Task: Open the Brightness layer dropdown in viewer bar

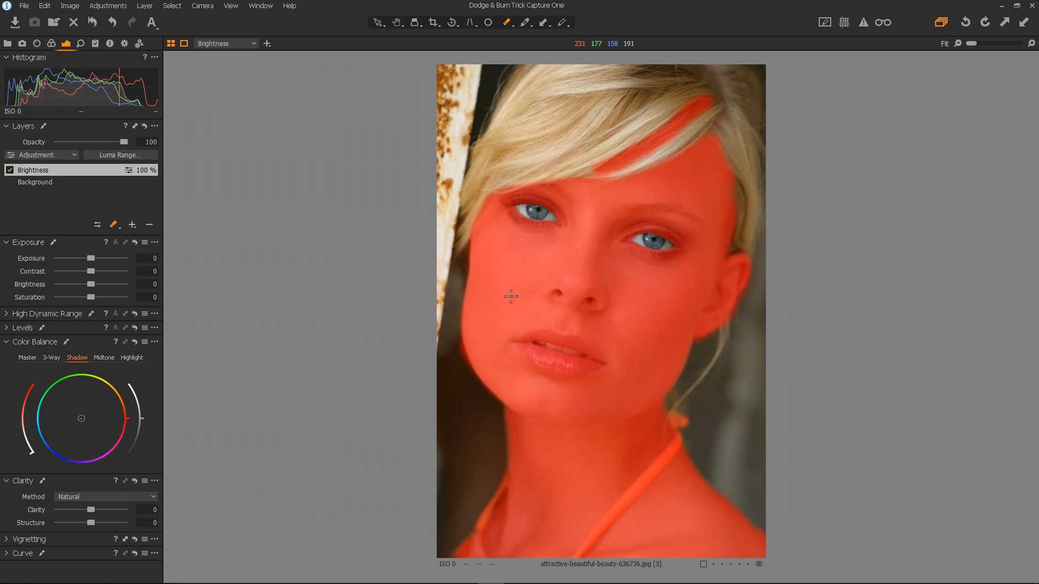Action: (226, 43)
